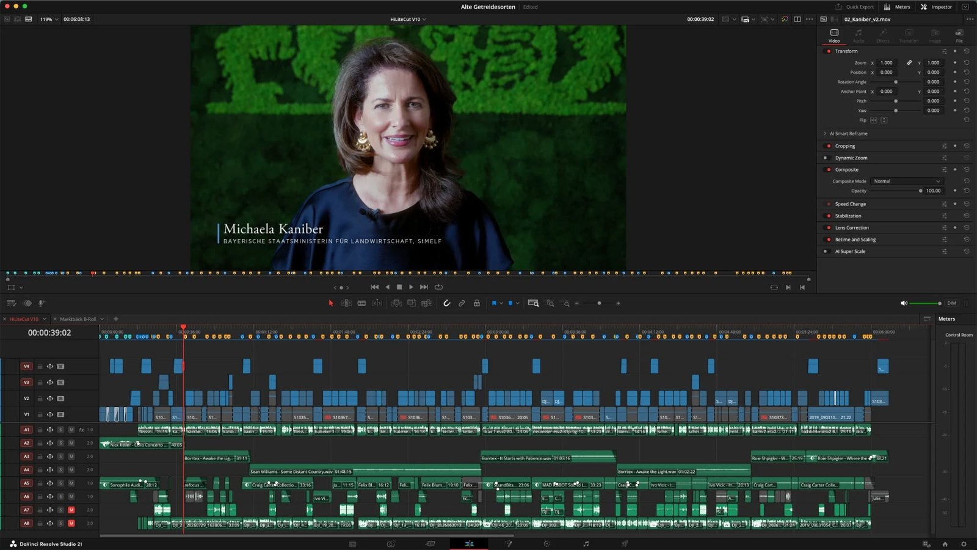Reset the Transform section
Viewport: 977px width, 550px height.
(967, 51)
